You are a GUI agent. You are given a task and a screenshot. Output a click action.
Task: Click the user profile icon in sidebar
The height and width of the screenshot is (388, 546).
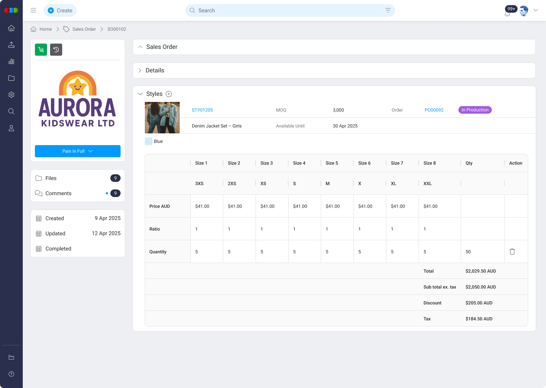[x=11, y=128]
